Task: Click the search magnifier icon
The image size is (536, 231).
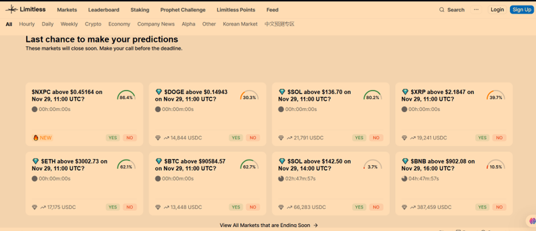Action: [x=442, y=10]
